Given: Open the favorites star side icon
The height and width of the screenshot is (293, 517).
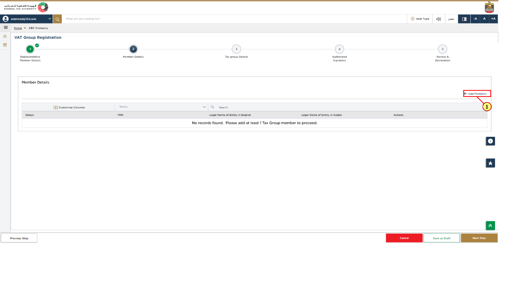Looking at the screenshot, I should [490, 163].
